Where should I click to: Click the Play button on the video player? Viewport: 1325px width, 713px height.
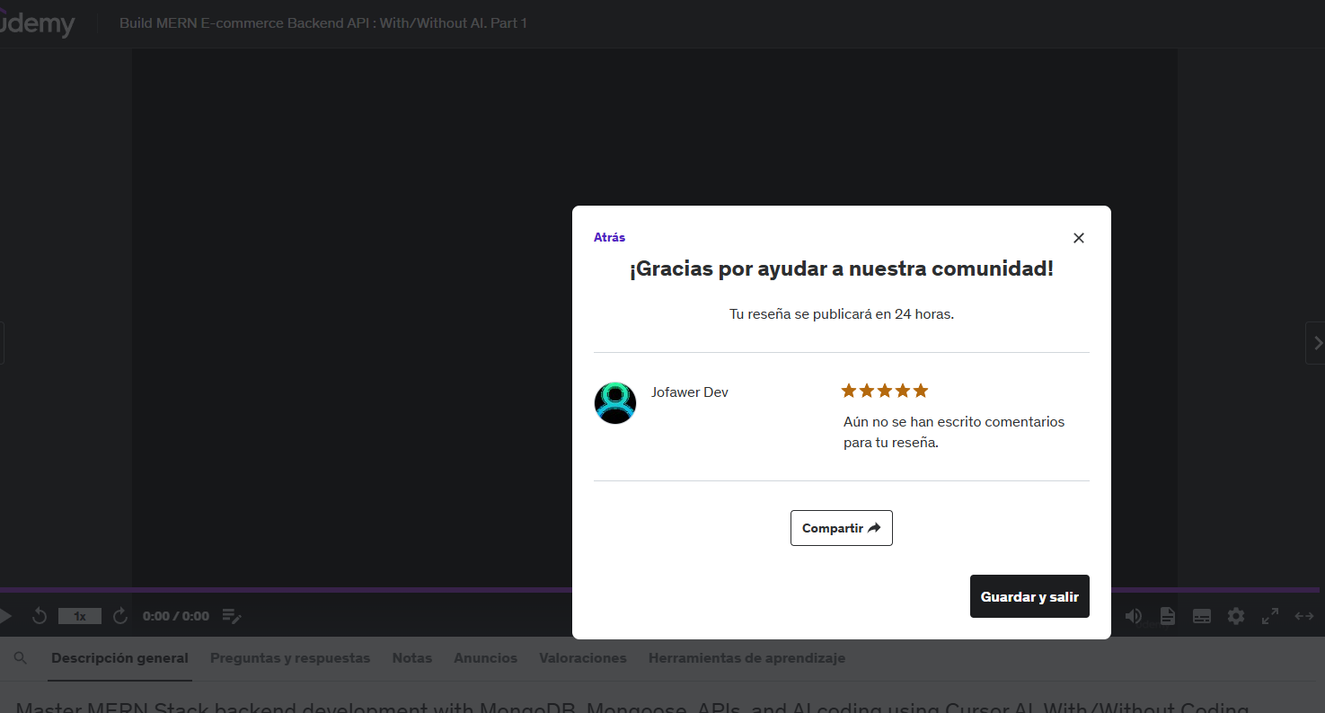coord(6,616)
